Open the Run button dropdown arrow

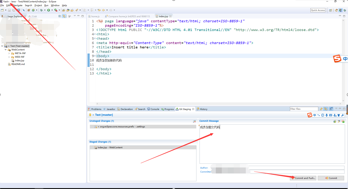coord(52,10)
